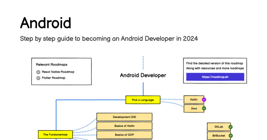267x140 pixels.
Task: Open the Flutter Roadmap link
Action: coord(54,78)
